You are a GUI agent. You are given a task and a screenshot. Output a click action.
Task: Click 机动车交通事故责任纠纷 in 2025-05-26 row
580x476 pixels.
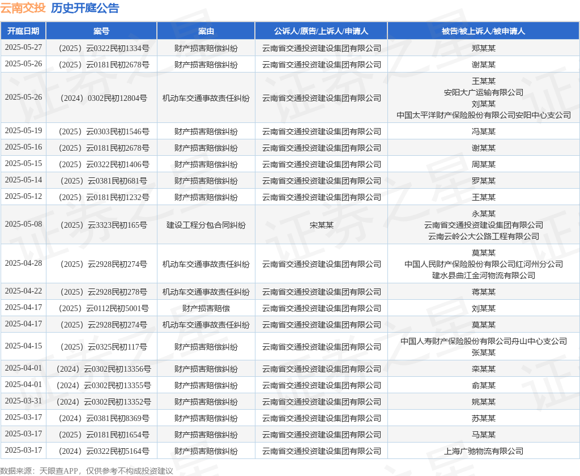coord(206,98)
